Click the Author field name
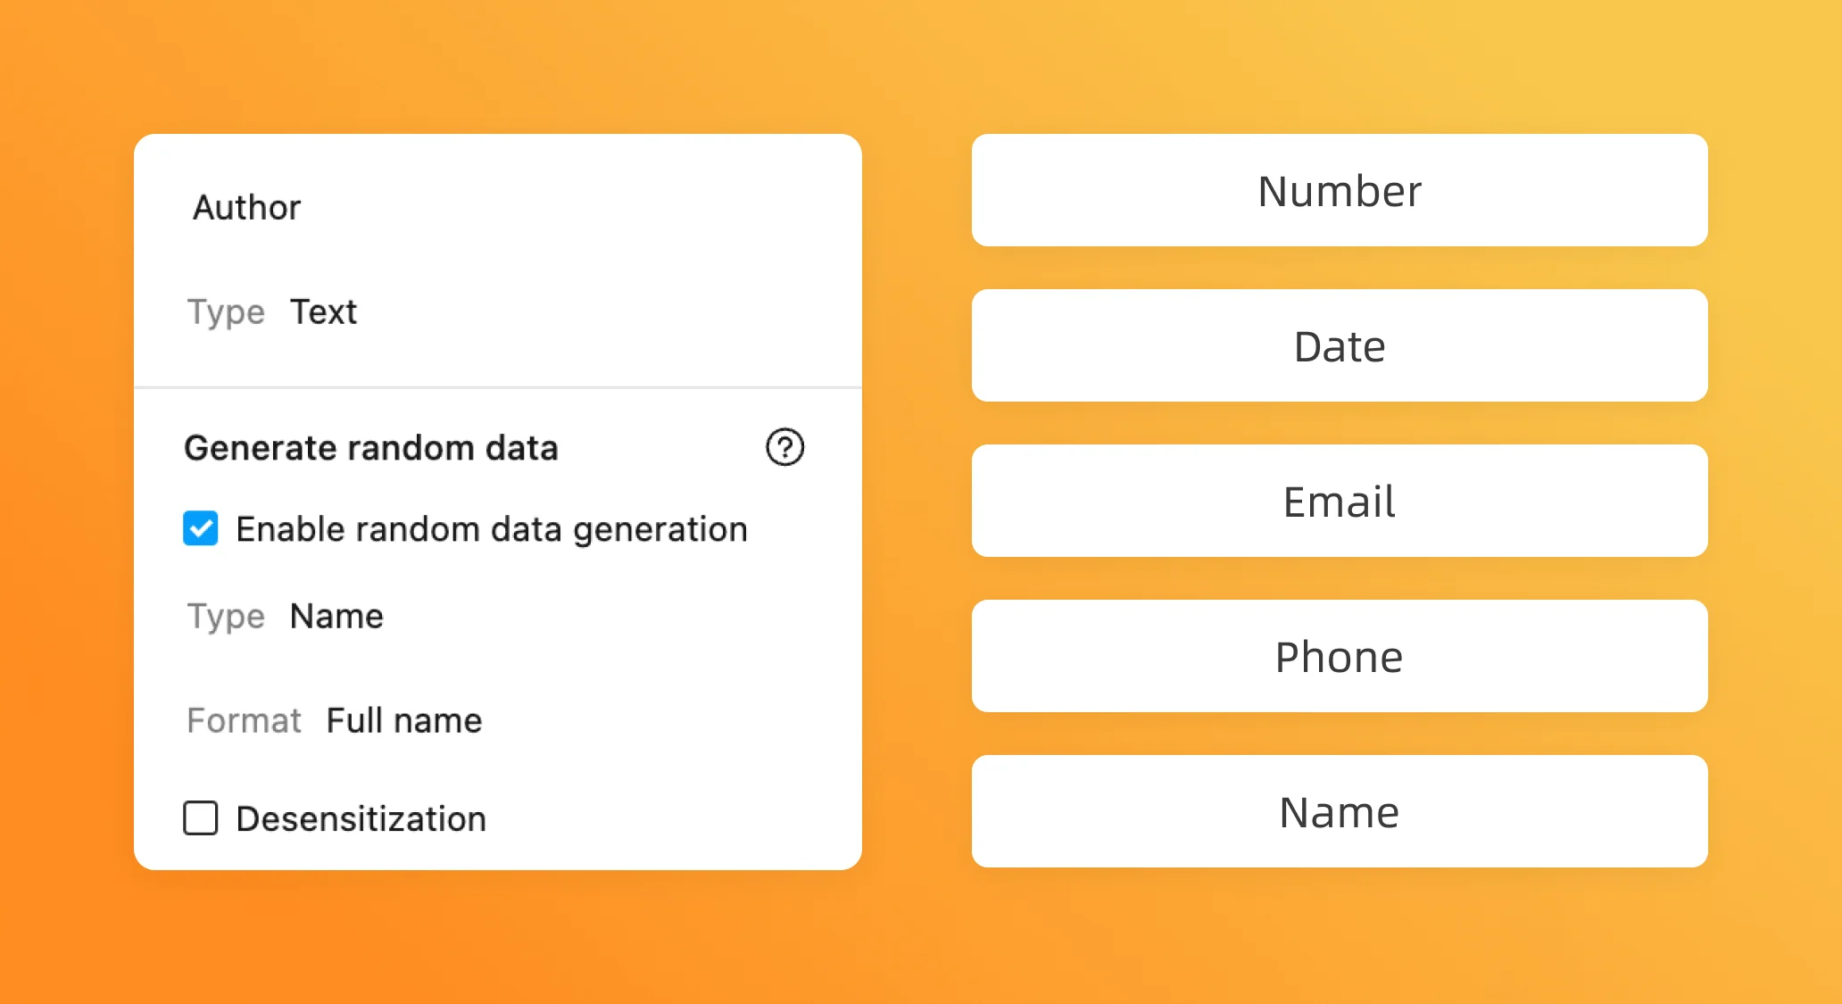The height and width of the screenshot is (1004, 1842). point(247,207)
